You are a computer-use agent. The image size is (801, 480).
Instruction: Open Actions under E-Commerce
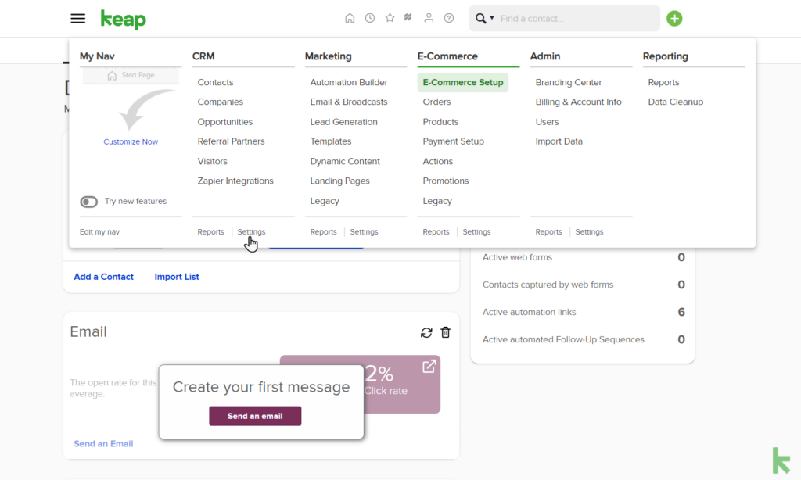point(438,161)
